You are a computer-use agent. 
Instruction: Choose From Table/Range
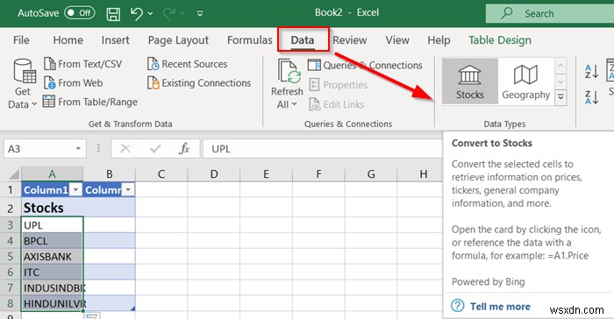tap(90, 102)
